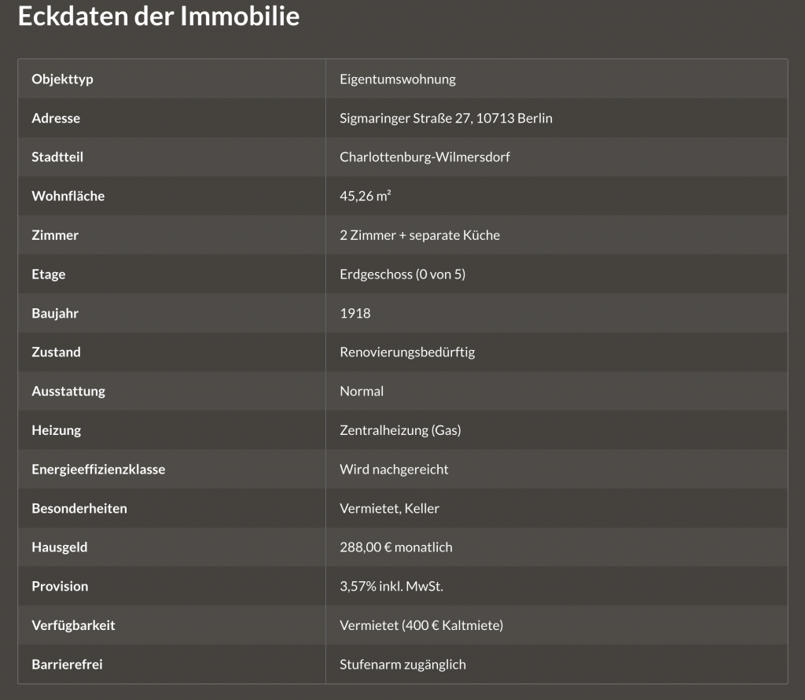Click the Wohnfläche value 45,26 m²
Image resolution: width=805 pixels, height=700 pixels.
366,196
